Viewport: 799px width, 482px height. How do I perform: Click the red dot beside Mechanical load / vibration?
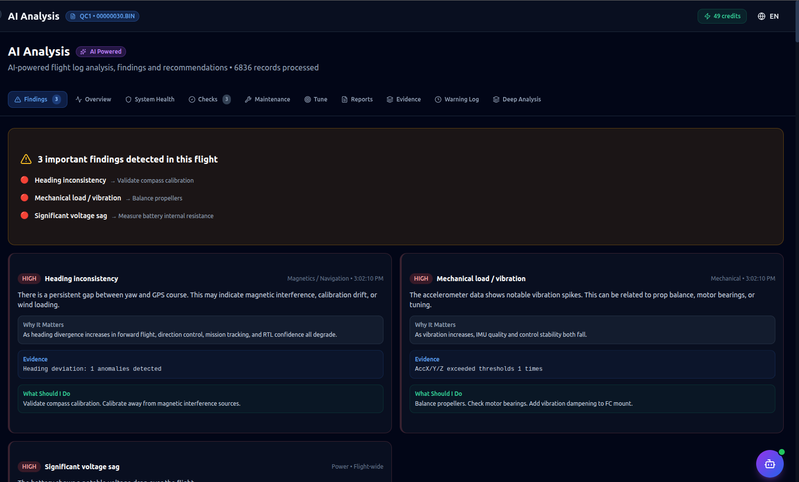(x=24, y=198)
